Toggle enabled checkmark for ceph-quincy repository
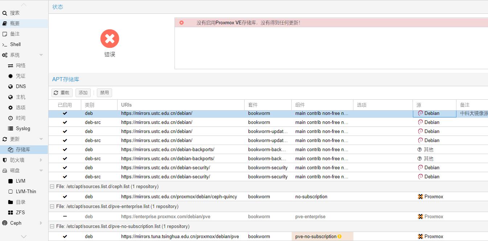This screenshot has width=488, height=241. (65, 197)
